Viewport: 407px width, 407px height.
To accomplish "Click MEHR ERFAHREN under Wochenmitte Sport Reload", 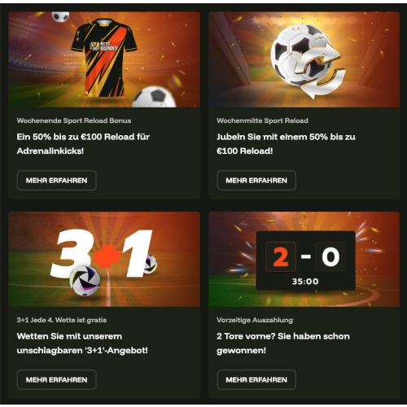I will coord(256,181).
